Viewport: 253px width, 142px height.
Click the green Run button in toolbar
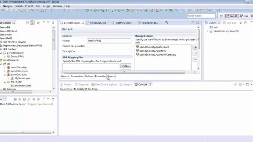(95, 11)
